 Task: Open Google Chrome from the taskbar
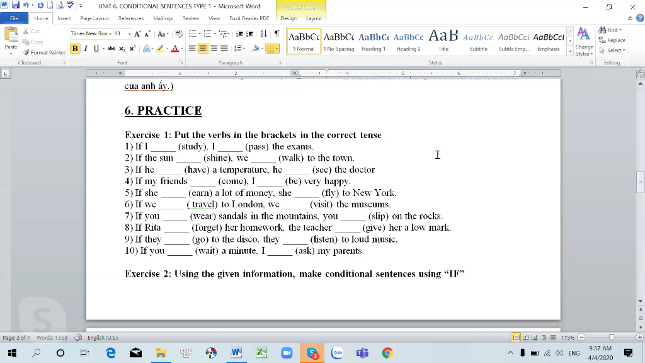click(x=387, y=353)
